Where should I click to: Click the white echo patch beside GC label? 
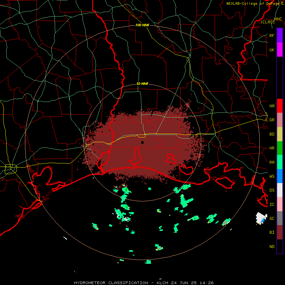pyautogui.click(x=261, y=218)
